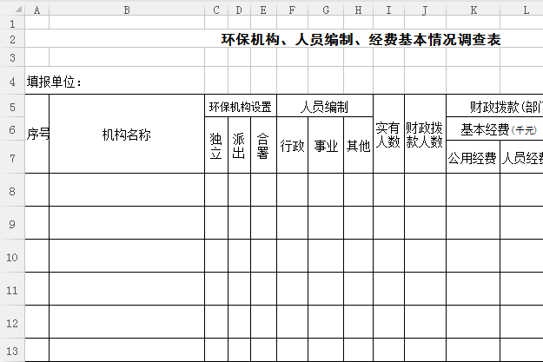Click the 填报单位 cell
The height and width of the screenshot is (362, 543).
tap(54, 82)
